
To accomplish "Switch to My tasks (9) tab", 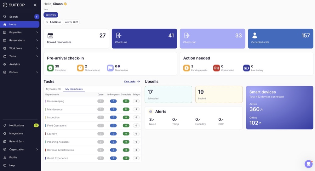I will tap(53, 89).
